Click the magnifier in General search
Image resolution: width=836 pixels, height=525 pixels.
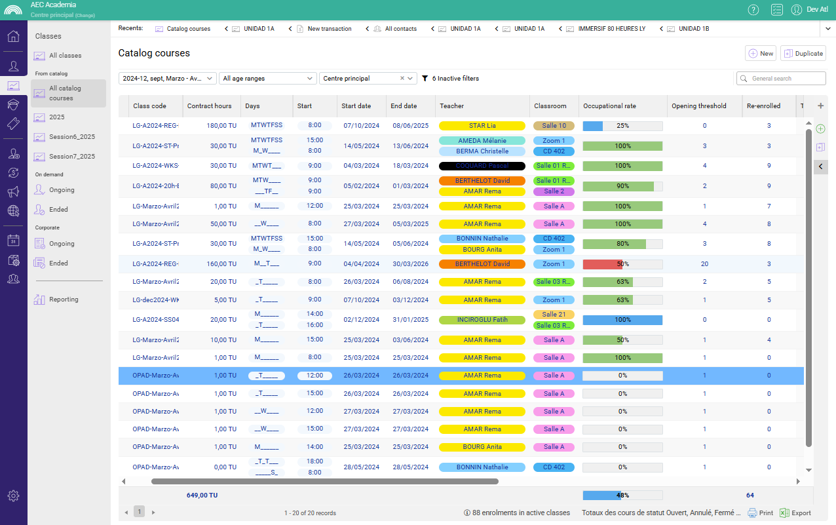click(x=744, y=79)
